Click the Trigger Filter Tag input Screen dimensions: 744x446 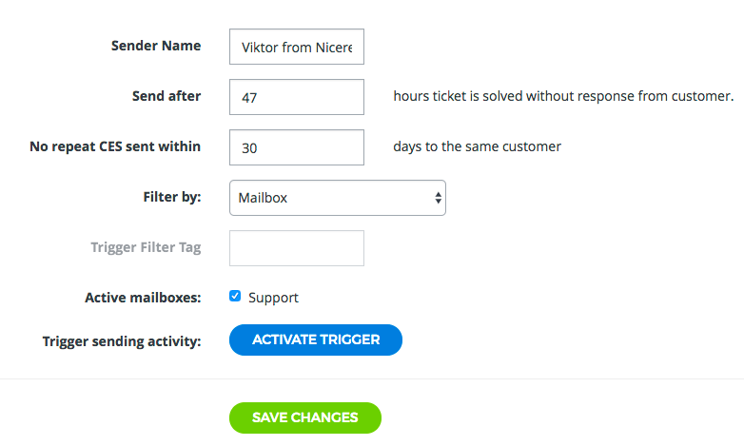tap(297, 248)
